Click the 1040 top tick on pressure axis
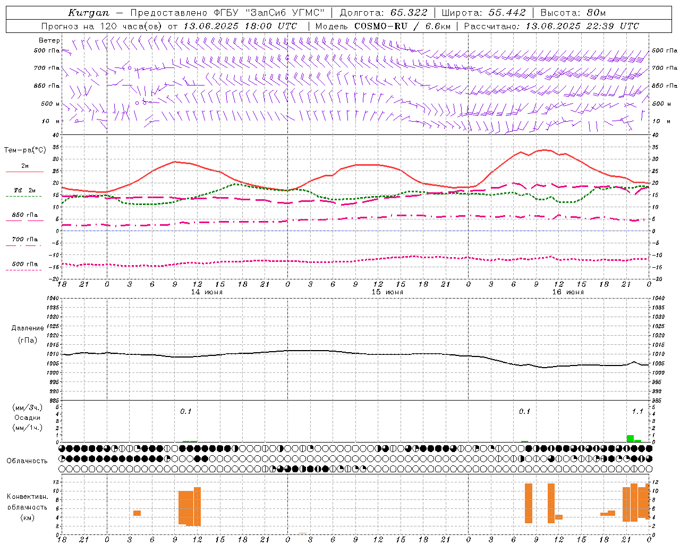Viewport: 680px width, 544px height. pyautogui.click(x=52, y=299)
